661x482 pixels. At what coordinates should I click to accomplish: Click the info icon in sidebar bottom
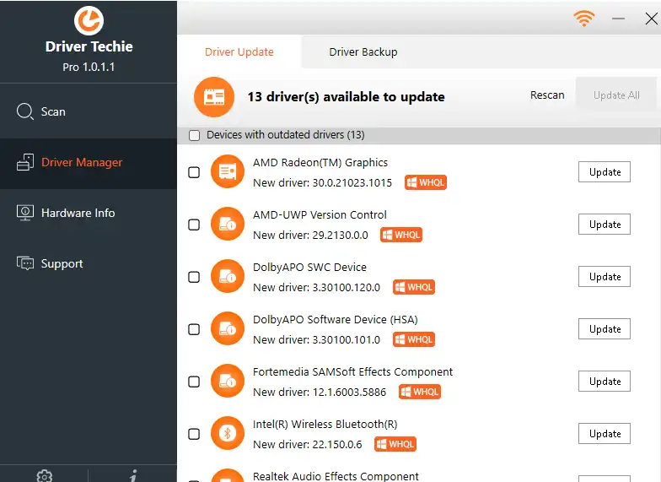(133, 476)
